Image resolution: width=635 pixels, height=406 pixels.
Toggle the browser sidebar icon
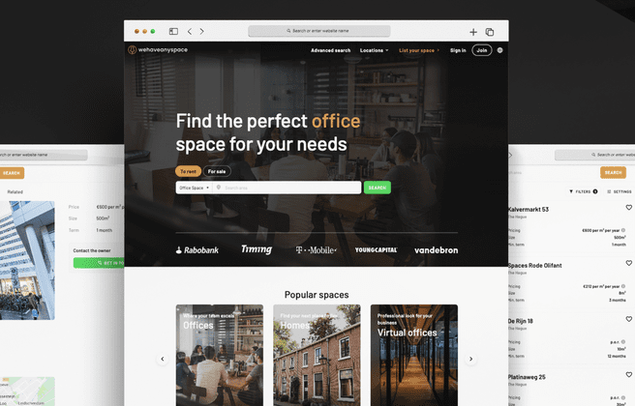(x=173, y=31)
